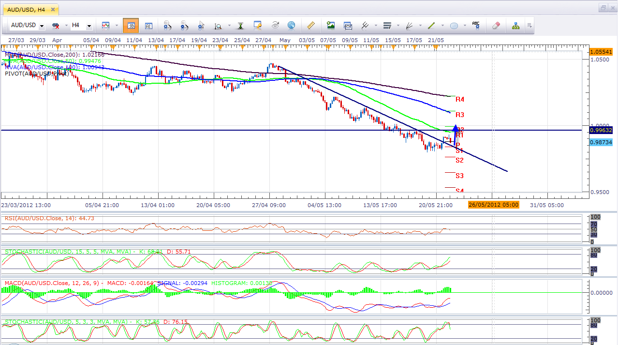Click the RSI 44.73 indicator label
Screen dimensions: 618x345
pyautogui.click(x=49, y=218)
